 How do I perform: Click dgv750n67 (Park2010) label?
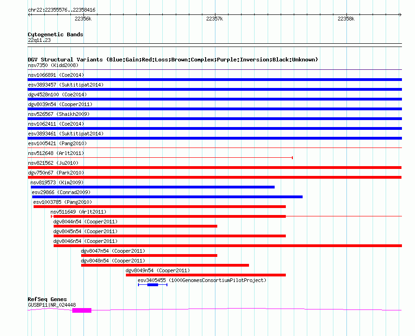(56, 173)
